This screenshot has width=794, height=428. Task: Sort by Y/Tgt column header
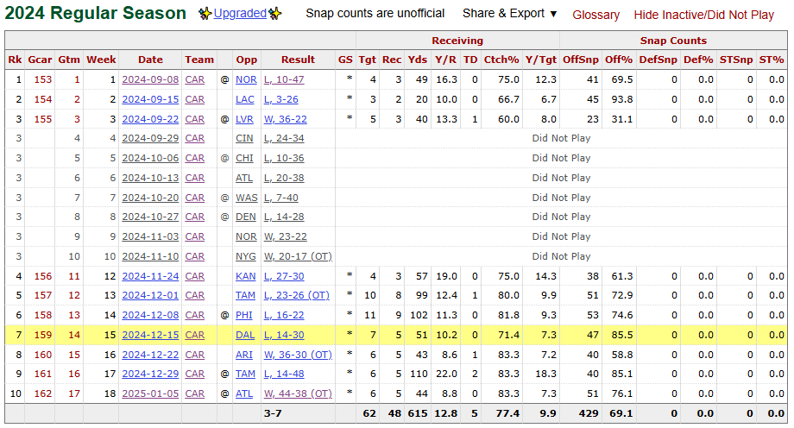coord(541,60)
